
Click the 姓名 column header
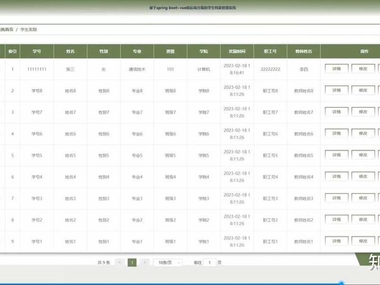(x=70, y=51)
